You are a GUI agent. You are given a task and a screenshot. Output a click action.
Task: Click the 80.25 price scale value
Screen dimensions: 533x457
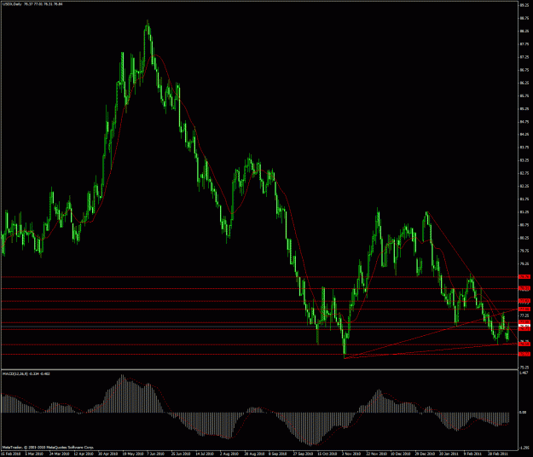tap(524, 238)
